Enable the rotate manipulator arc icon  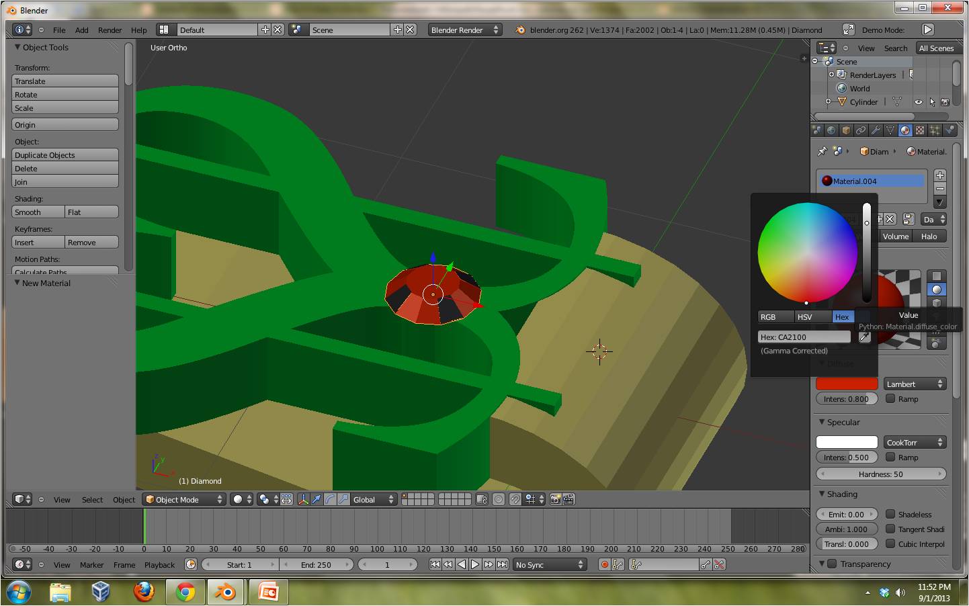pyautogui.click(x=330, y=499)
